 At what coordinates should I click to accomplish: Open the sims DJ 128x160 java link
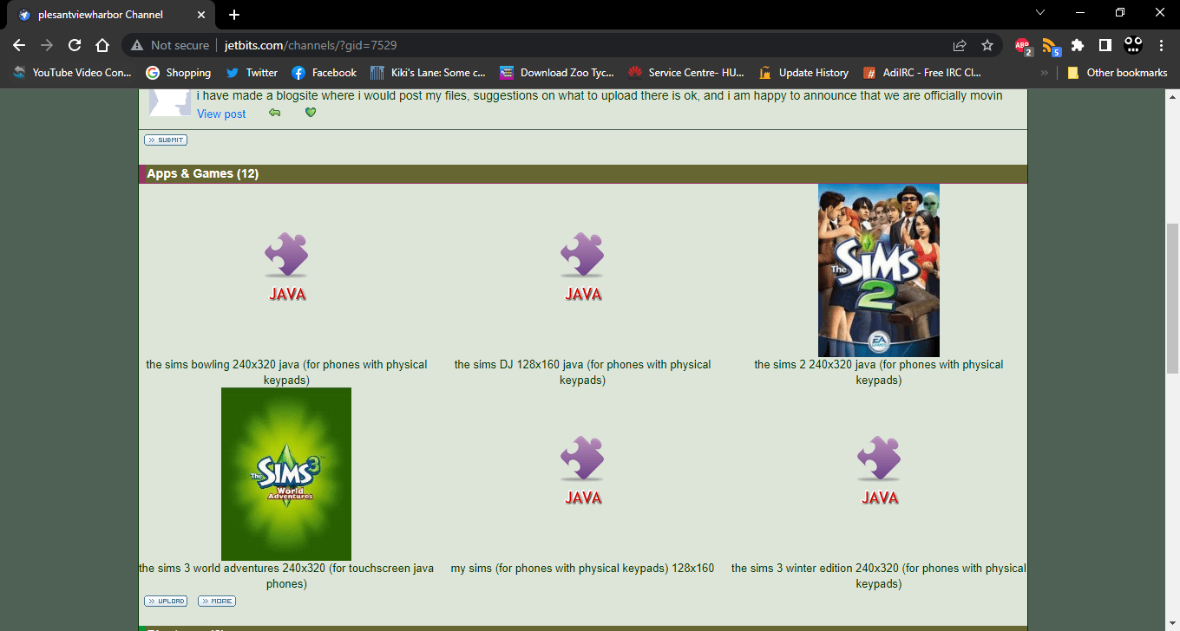pyautogui.click(x=582, y=372)
